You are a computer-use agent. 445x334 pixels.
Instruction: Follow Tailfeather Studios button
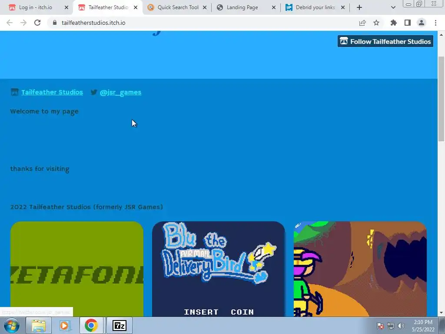(385, 41)
